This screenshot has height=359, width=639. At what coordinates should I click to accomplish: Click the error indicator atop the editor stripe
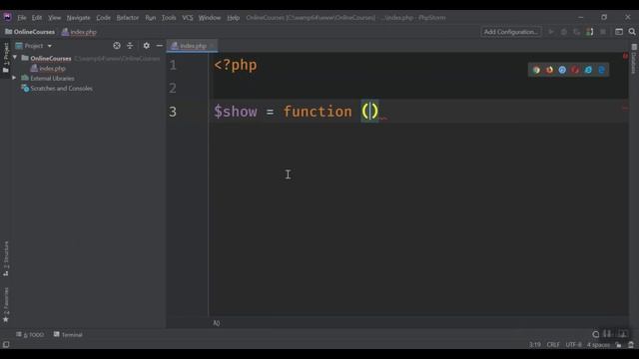(625, 56)
